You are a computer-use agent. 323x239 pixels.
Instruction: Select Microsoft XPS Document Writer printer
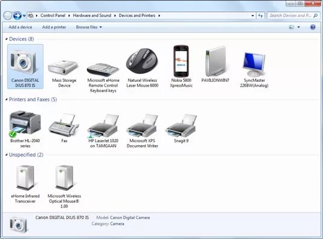point(142,131)
